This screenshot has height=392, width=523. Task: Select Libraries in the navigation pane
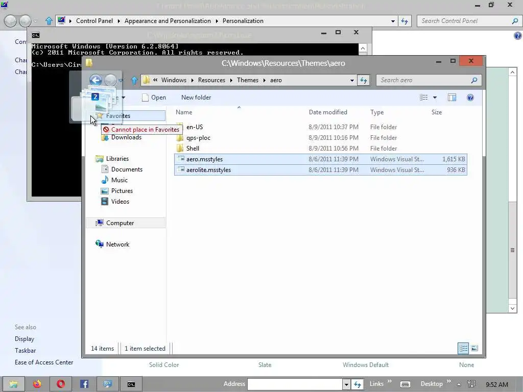117,159
